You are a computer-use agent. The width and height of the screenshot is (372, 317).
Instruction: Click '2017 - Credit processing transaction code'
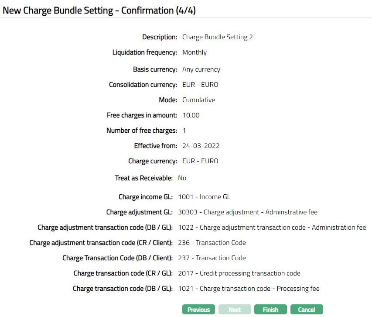(x=239, y=273)
